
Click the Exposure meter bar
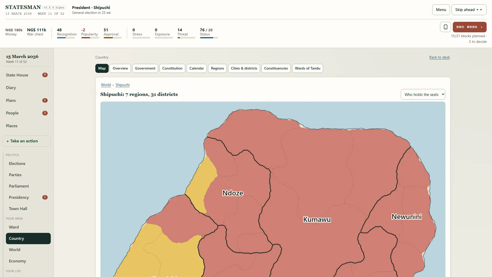coord(164,38)
